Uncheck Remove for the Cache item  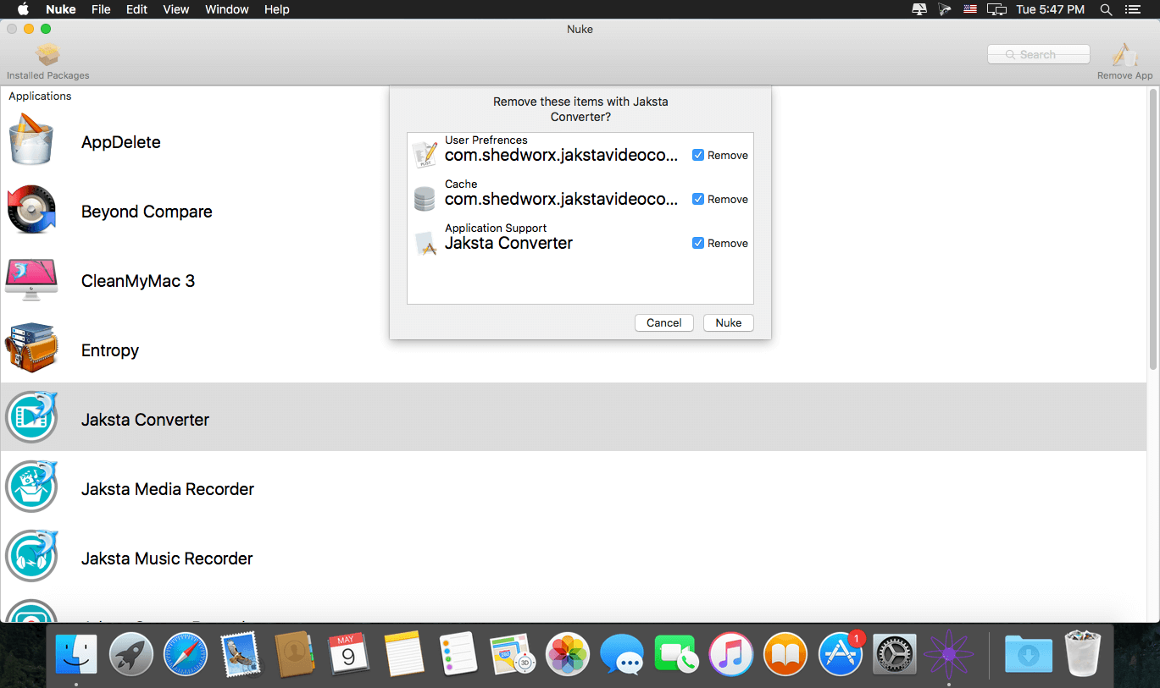pyautogui.click(x=698, y=199)
